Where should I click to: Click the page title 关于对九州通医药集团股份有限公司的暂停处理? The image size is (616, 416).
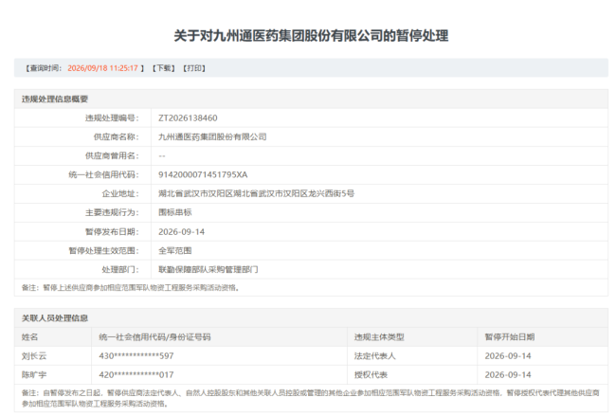point(311,36)
